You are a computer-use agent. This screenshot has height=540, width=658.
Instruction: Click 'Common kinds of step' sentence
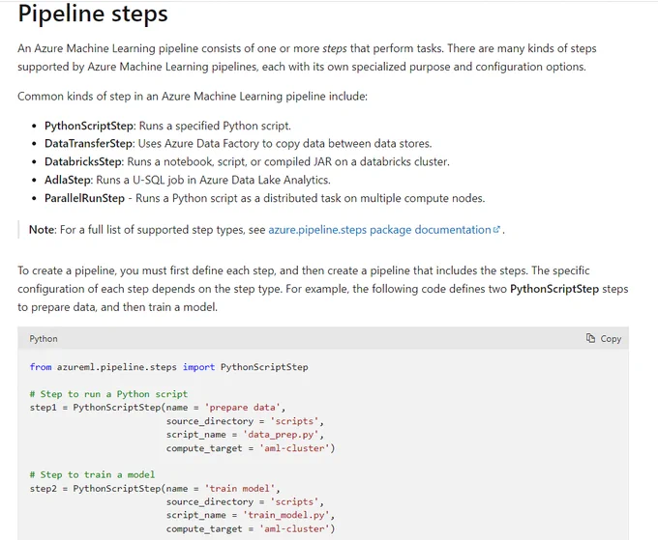(193, 97)
